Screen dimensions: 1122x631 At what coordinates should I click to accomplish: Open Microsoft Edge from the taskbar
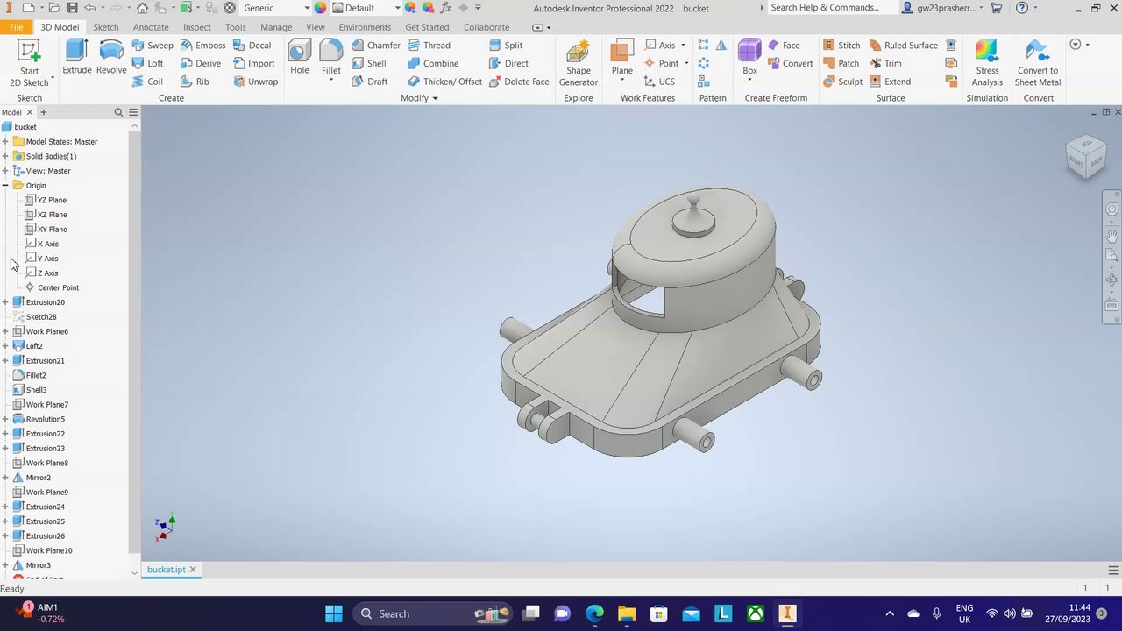coord(594,613)
